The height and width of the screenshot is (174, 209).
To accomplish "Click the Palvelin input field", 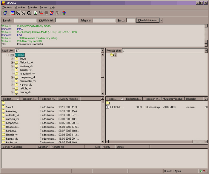I will (25, 20).
